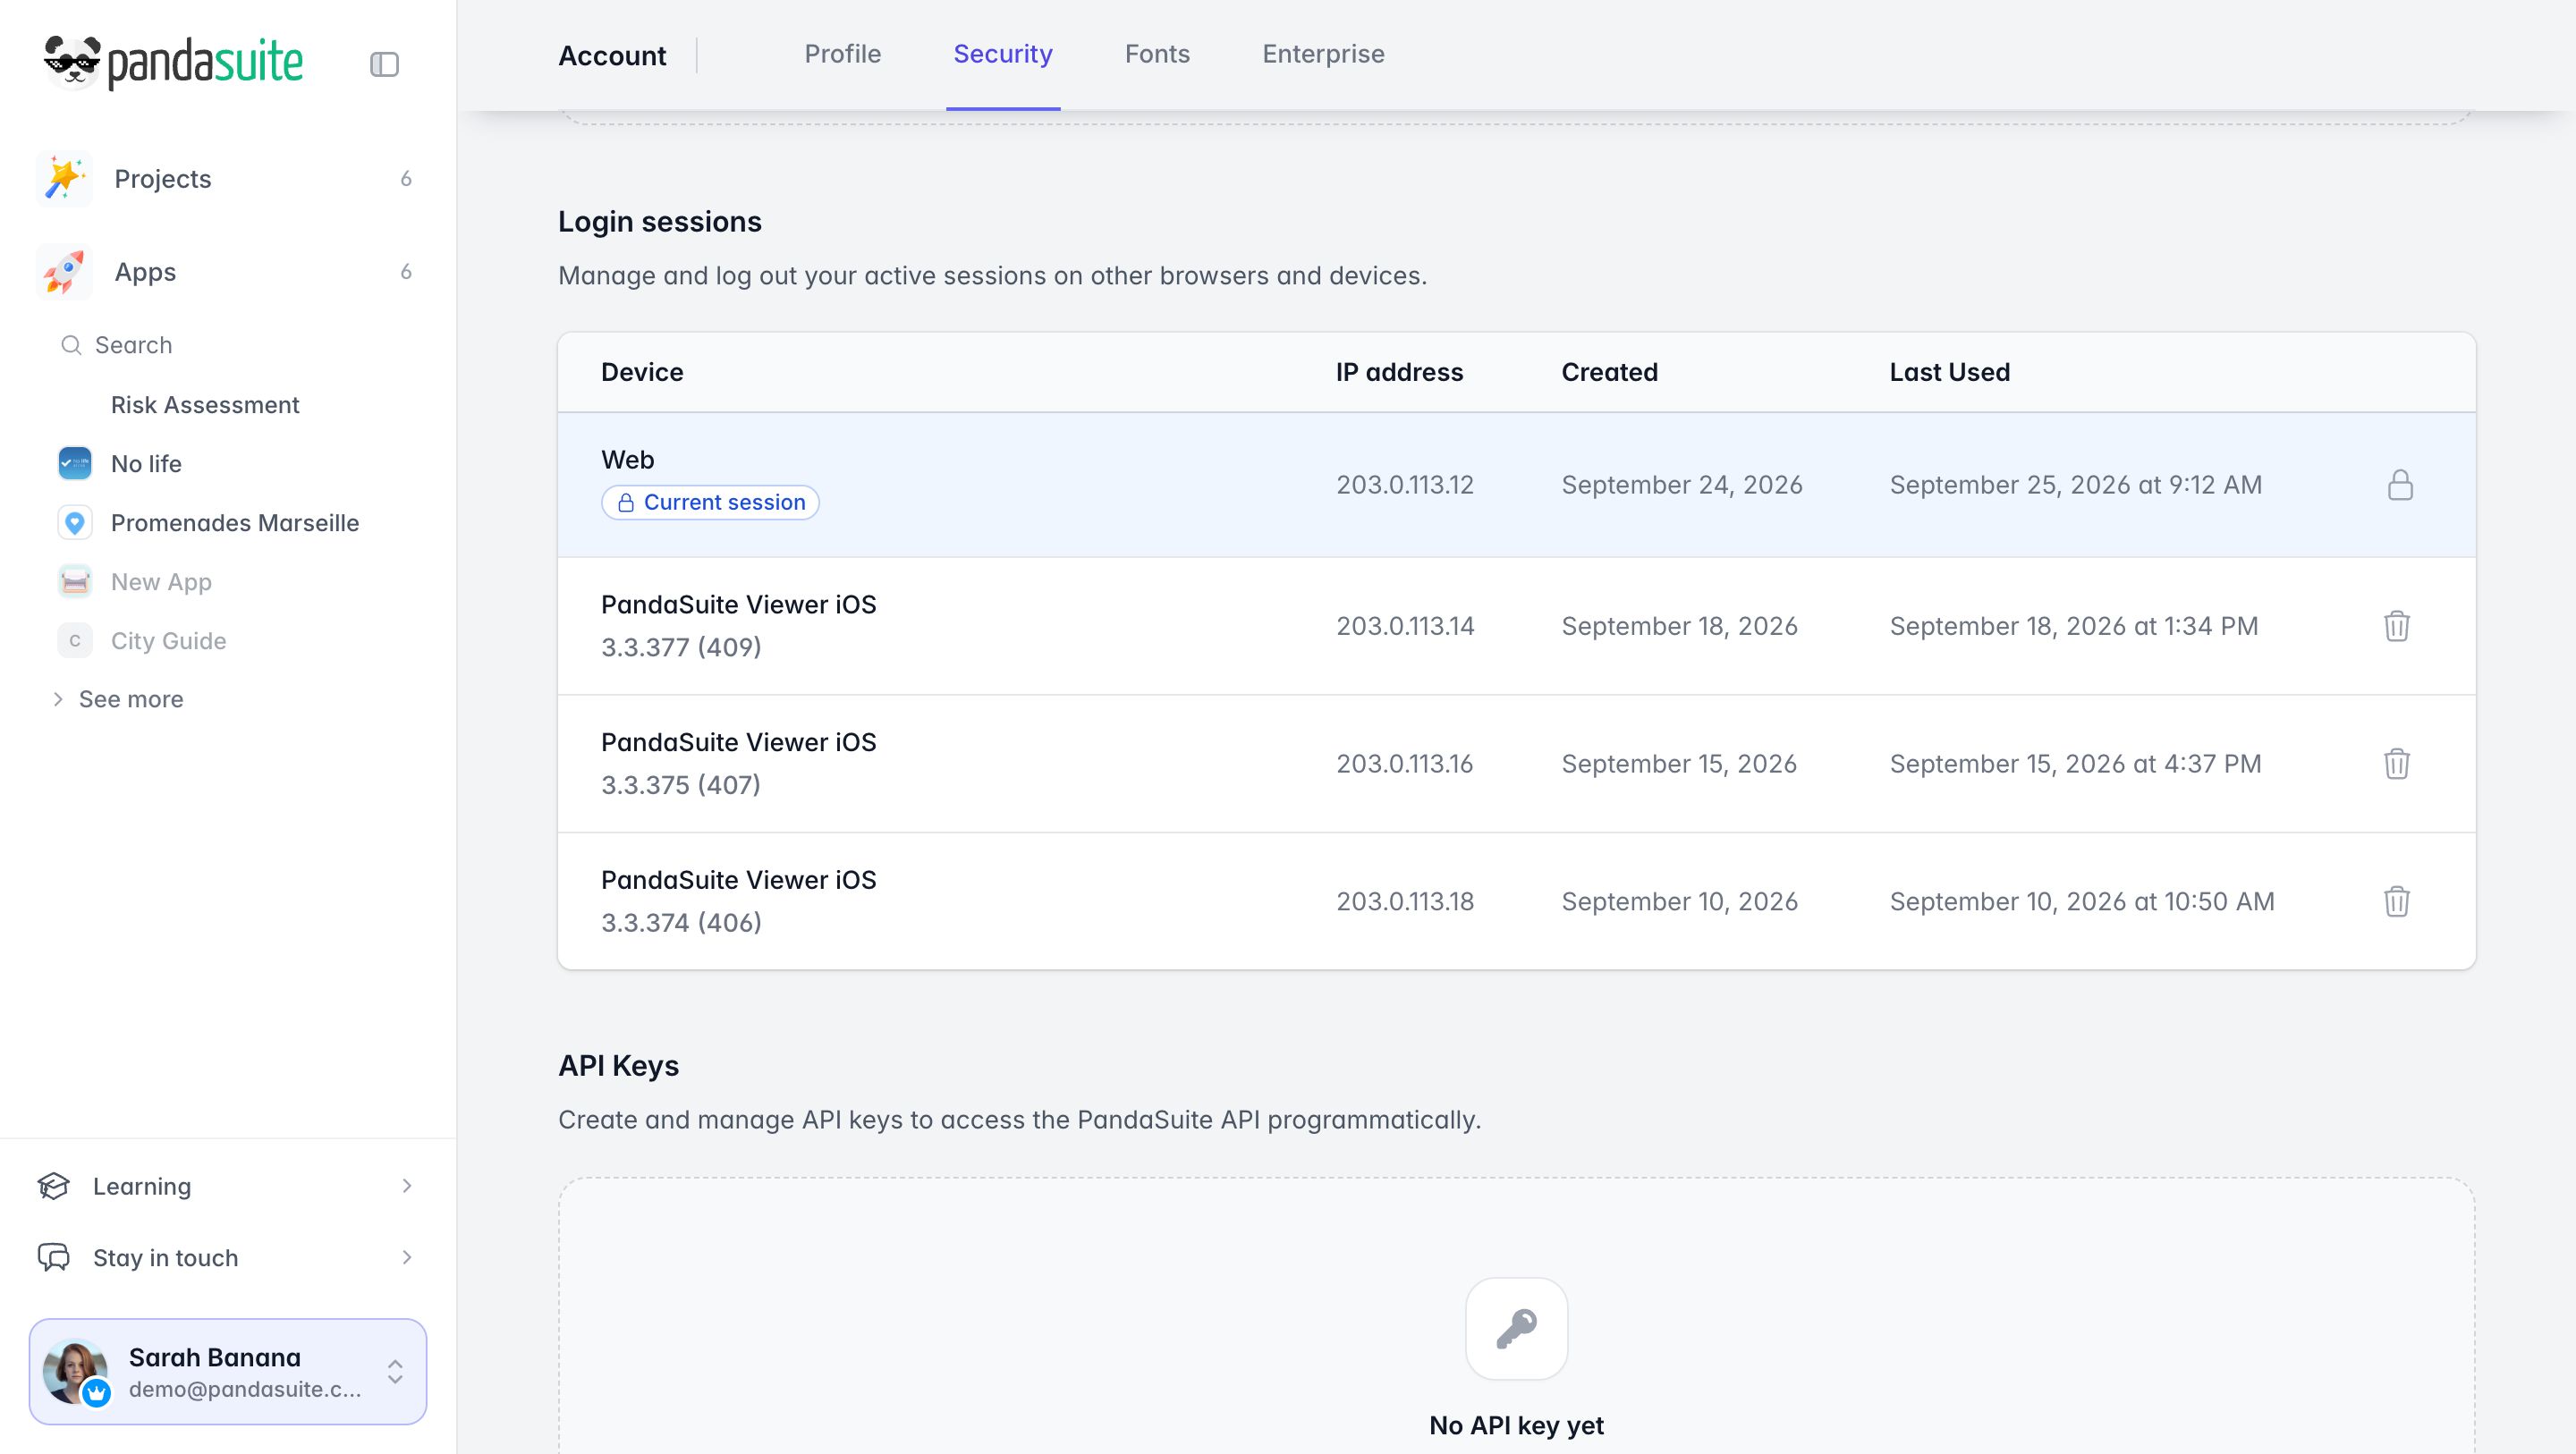Expand the See more apps list
Screen dimensions: 2576x1454
pyautogui.click(x=117, y=699)
